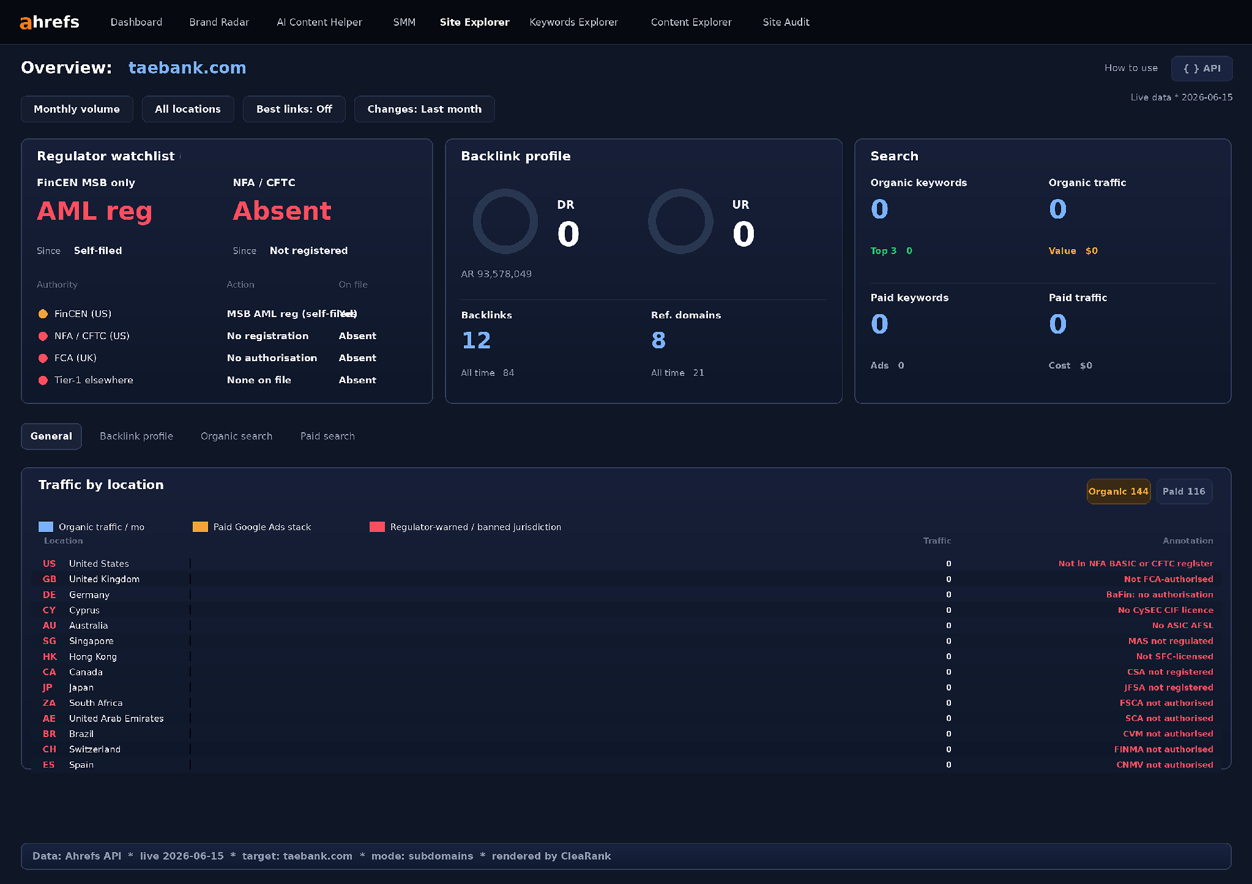Click the 'Not FCA-authorised' annotation

pyautogui.click(x=1169, y=579)
